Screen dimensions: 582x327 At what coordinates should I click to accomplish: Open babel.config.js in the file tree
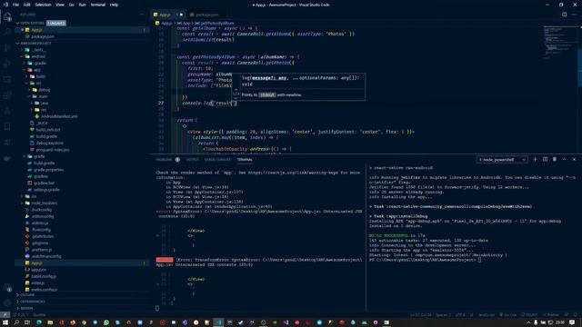tap(41, 276)
